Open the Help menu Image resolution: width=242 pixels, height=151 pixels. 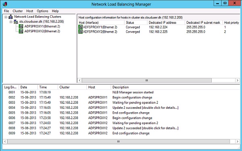(55, 11)
